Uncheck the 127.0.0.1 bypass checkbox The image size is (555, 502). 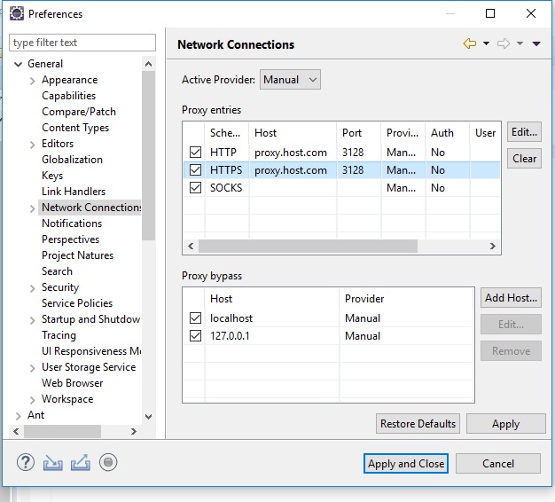[x=195, y=335]
